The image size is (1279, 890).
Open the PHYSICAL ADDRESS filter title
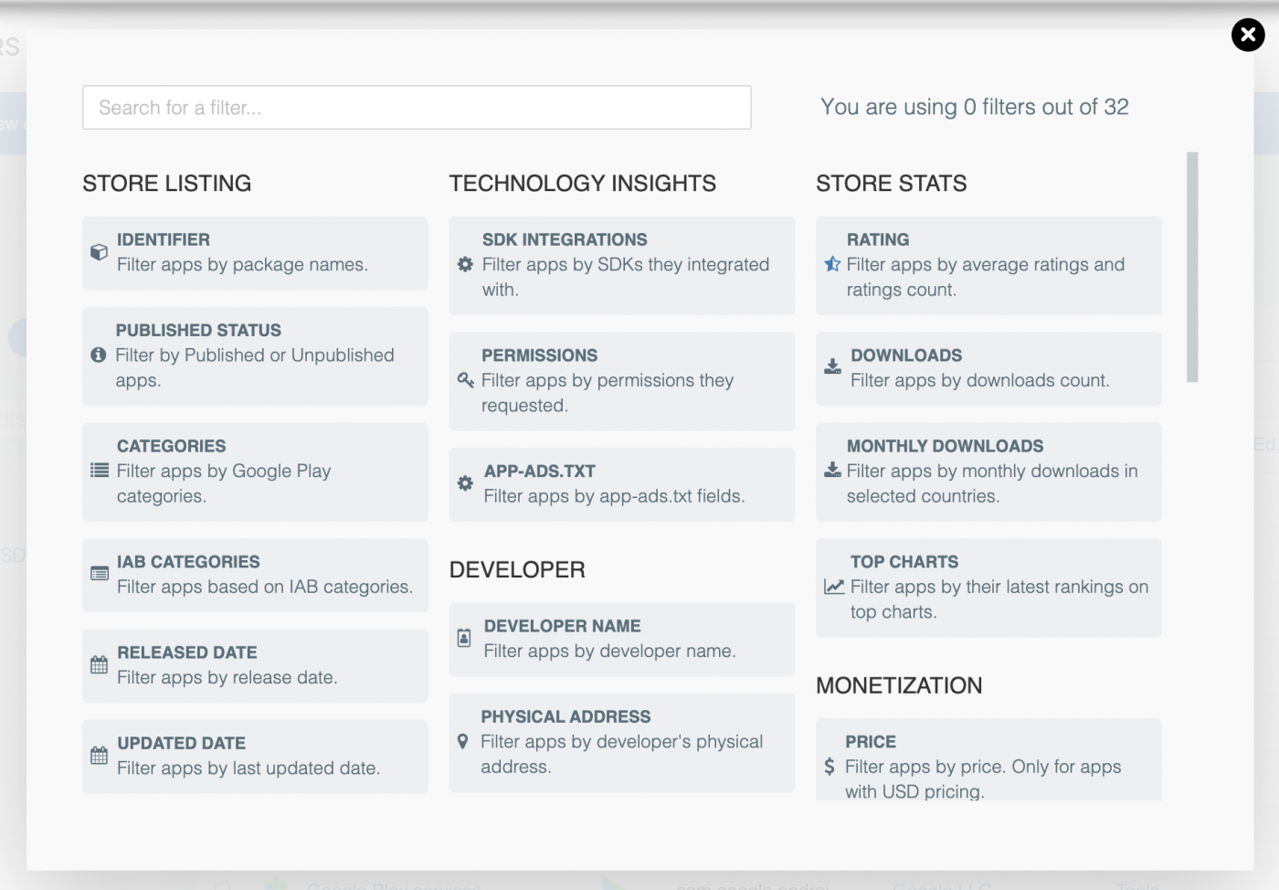point(566,716)
